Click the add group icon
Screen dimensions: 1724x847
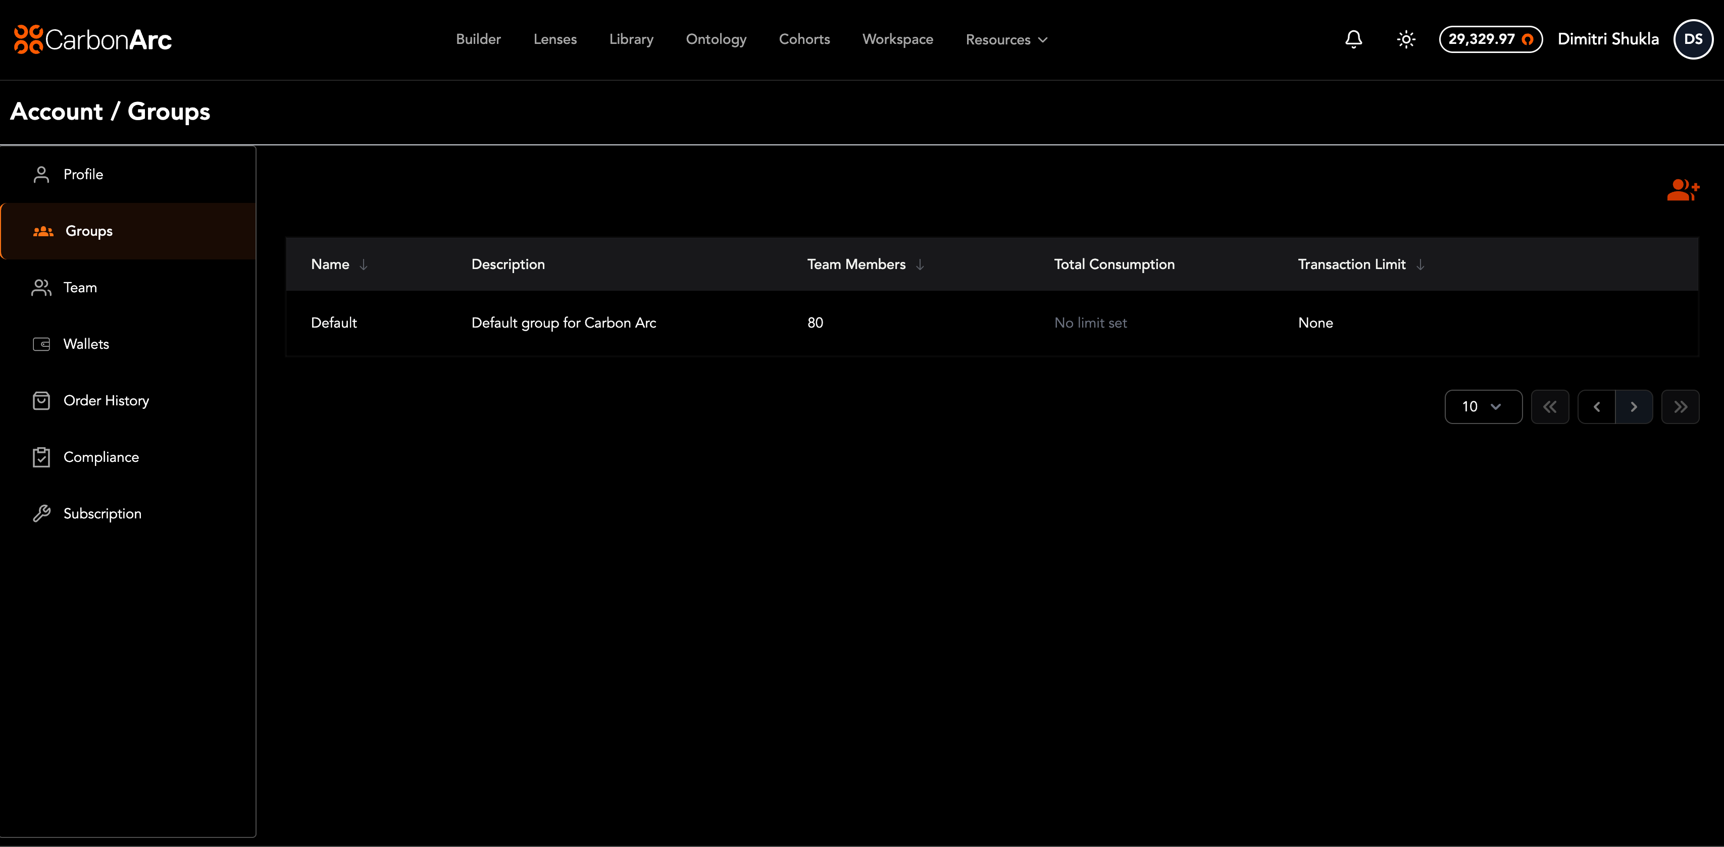pyautogui.click(x=1683, y=190)
